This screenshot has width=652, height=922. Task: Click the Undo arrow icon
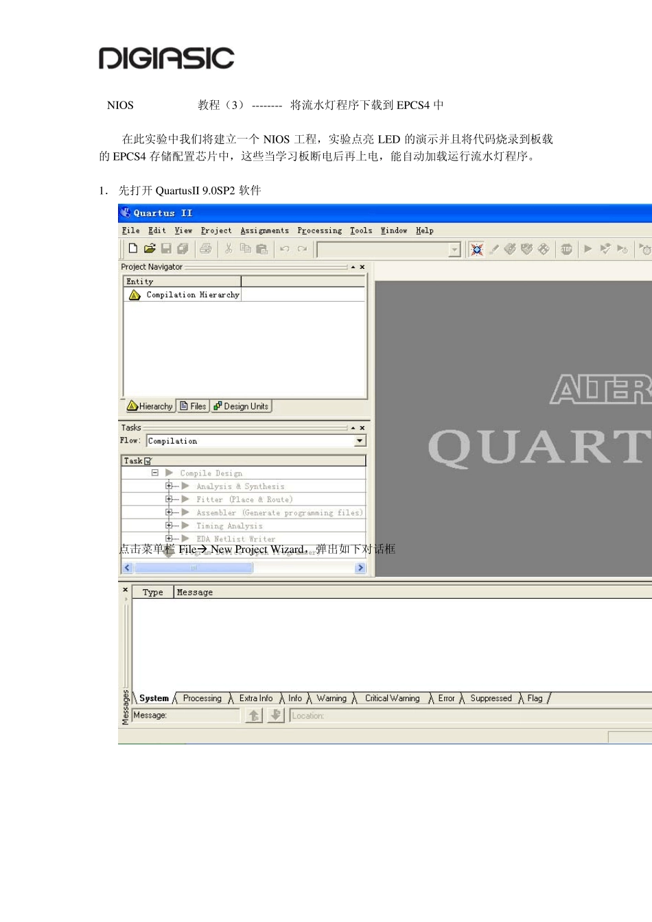[x=285, y=248]
